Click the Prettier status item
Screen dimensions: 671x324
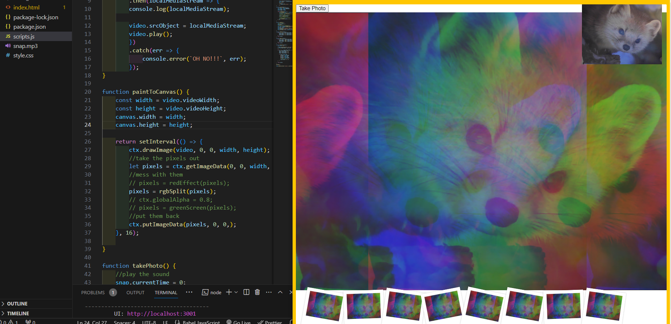click(x=270, y=322)
